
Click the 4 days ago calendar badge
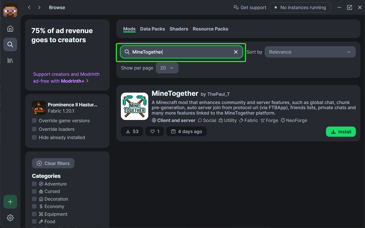click(186, 131)
